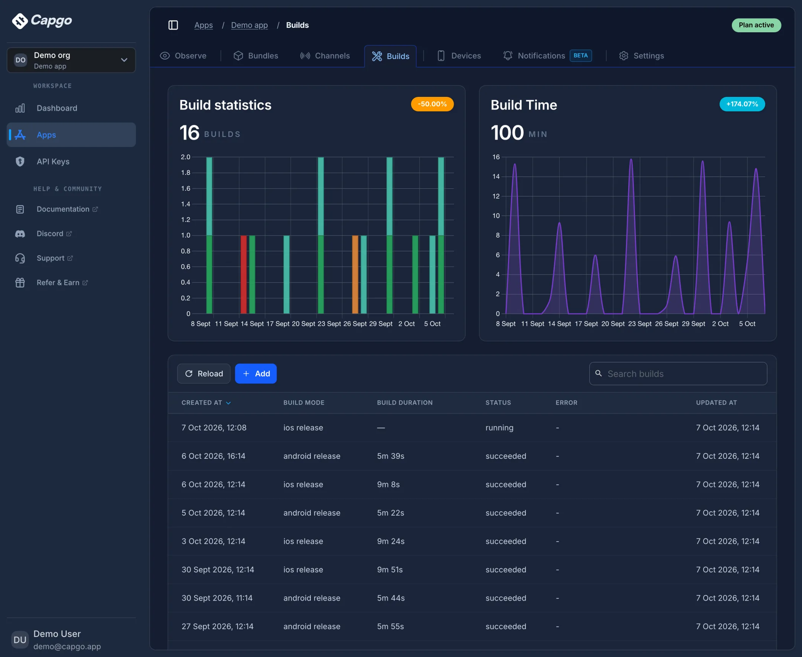The width and height of the screenshot is (802, 657).
Task: Open the 27 Sept 2026, 12:14 build
Action: click(472, 626)
